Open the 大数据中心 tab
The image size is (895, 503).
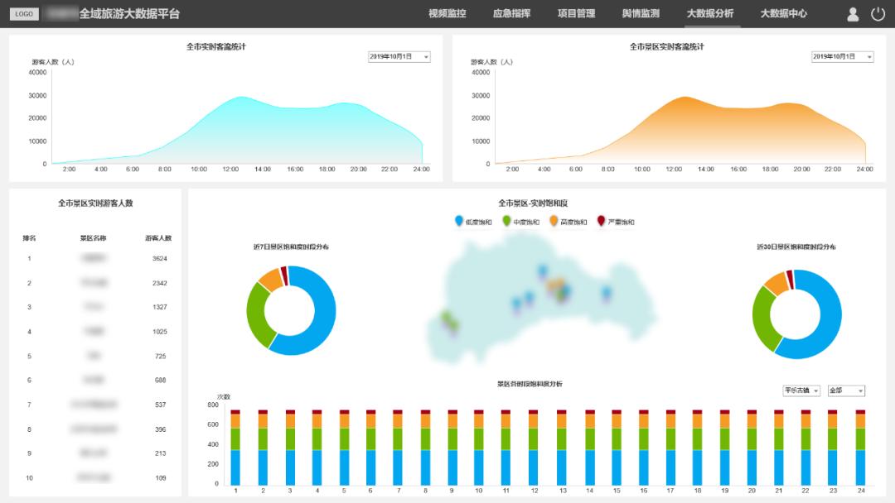click(x=784, y=14)
